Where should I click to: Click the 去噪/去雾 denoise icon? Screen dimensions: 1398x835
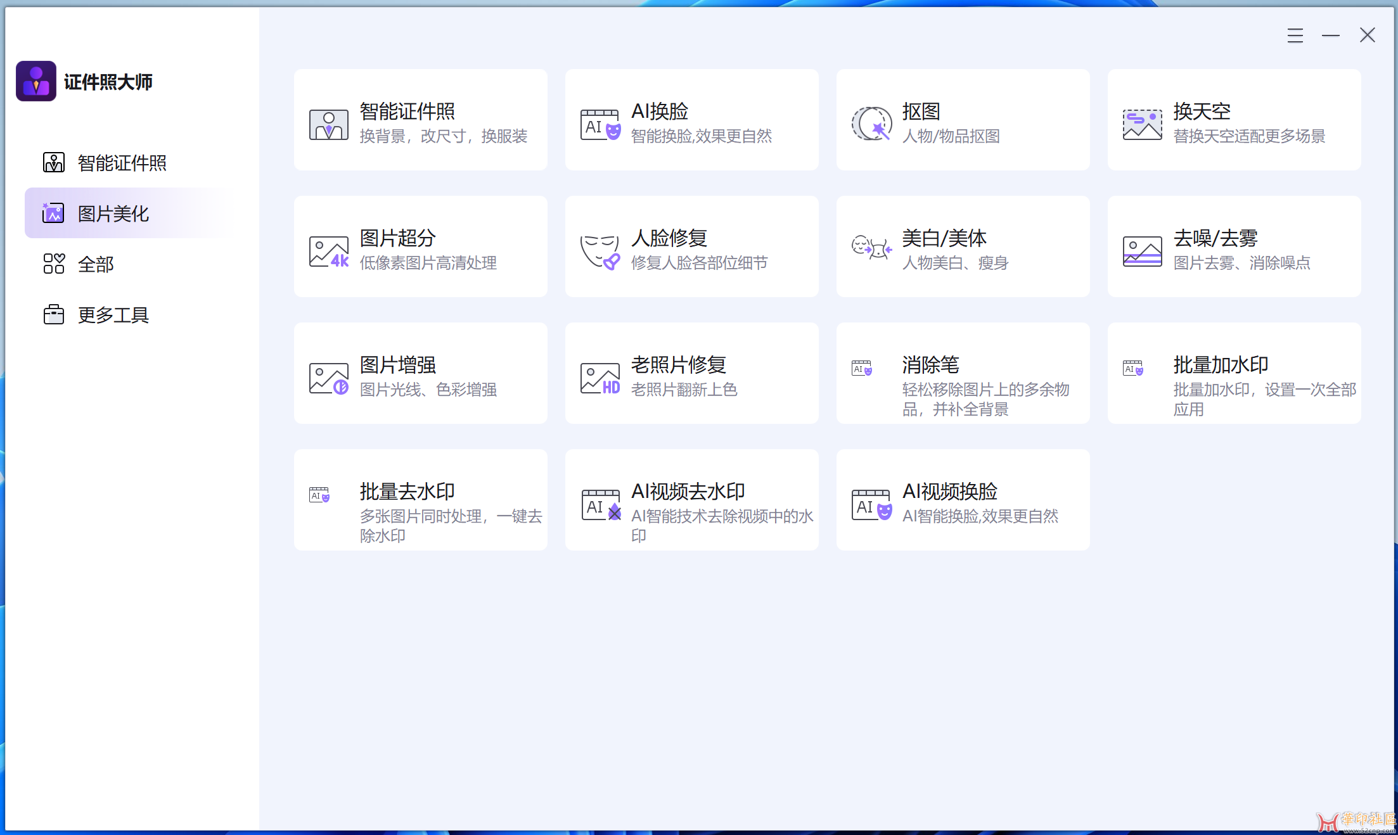(1142, 252)
